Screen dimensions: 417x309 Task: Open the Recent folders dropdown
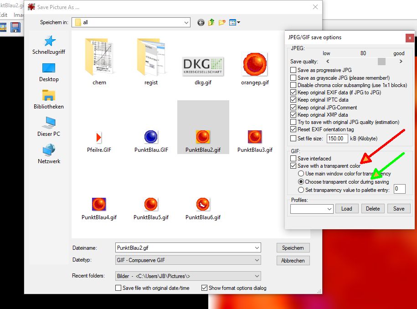pyautogui.click(x=188, y=276)
